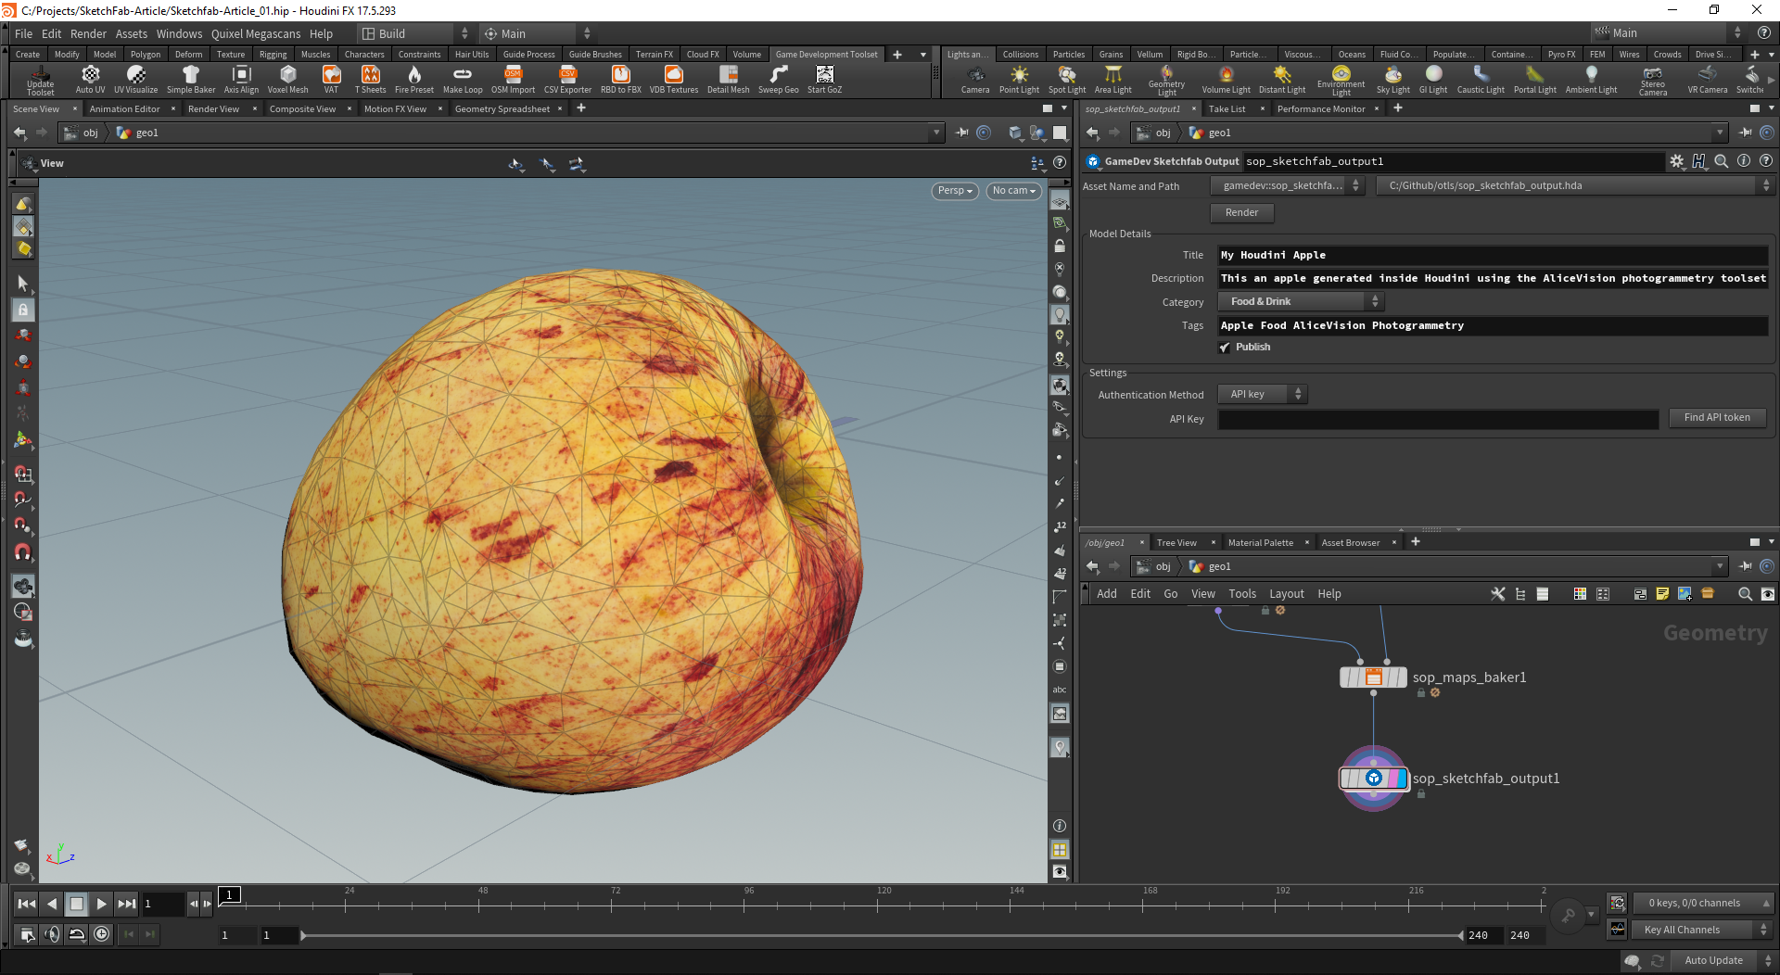Toggle the real-time playback button

101,934
